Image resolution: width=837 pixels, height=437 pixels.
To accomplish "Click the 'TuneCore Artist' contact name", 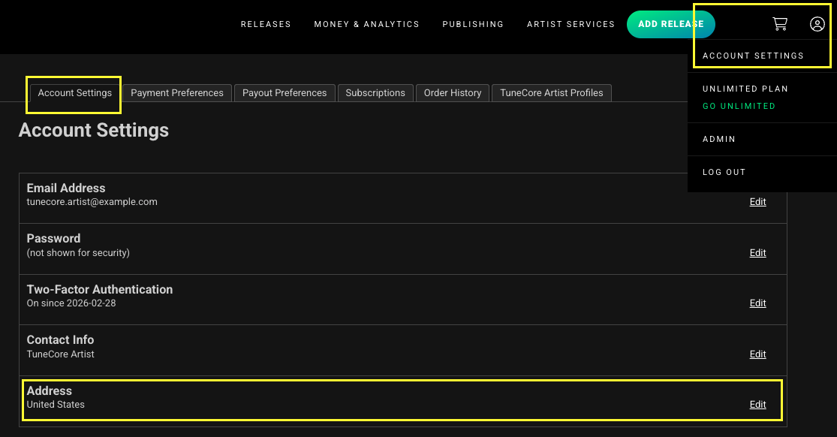I will (60, 354).
